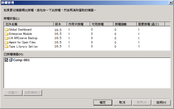Close the 授權管理 dialog window

[170, 3]
